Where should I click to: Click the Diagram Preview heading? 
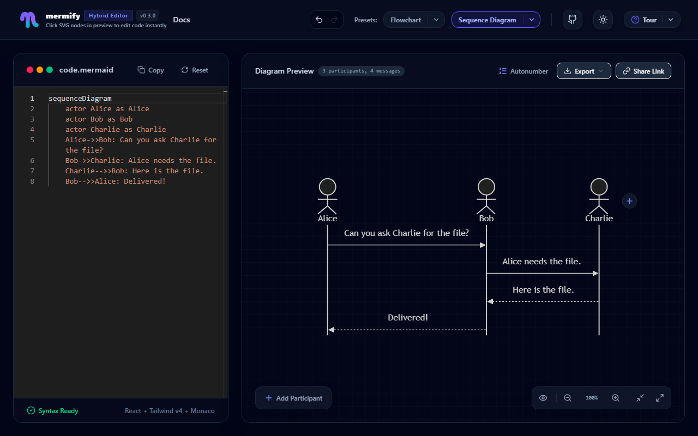click(285, 71)
